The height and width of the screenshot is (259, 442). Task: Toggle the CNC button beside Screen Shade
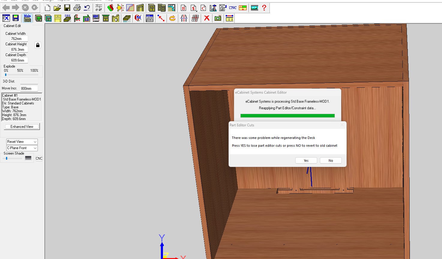click(x=39, y=158)
